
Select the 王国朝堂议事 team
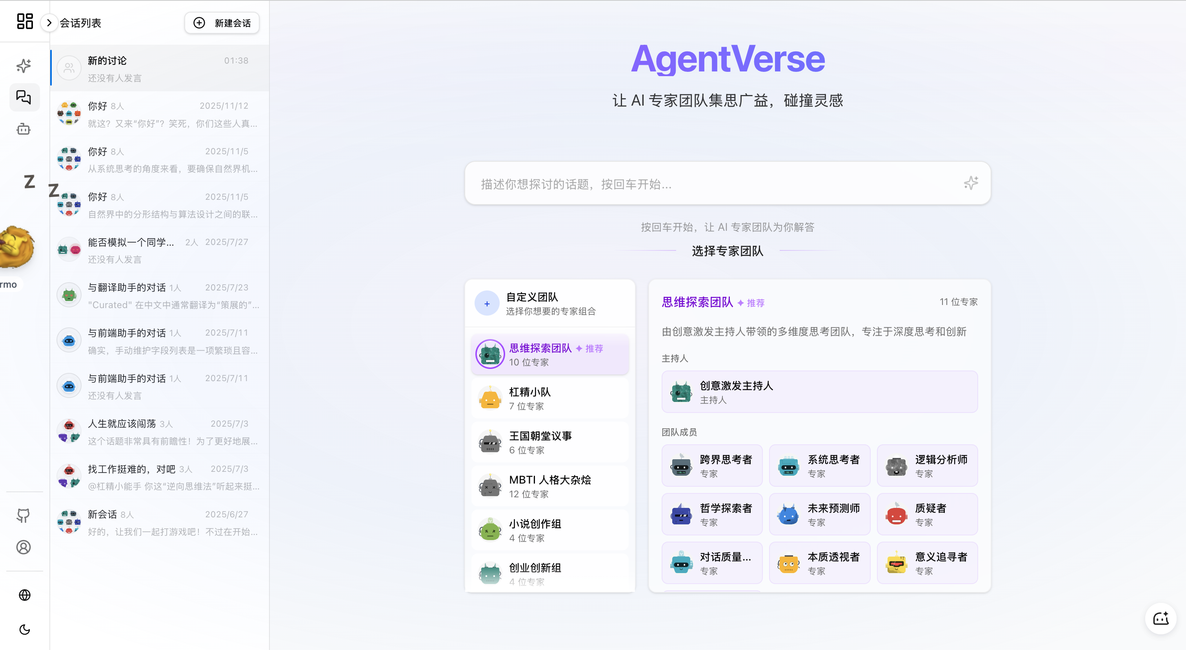coord(550,442)
